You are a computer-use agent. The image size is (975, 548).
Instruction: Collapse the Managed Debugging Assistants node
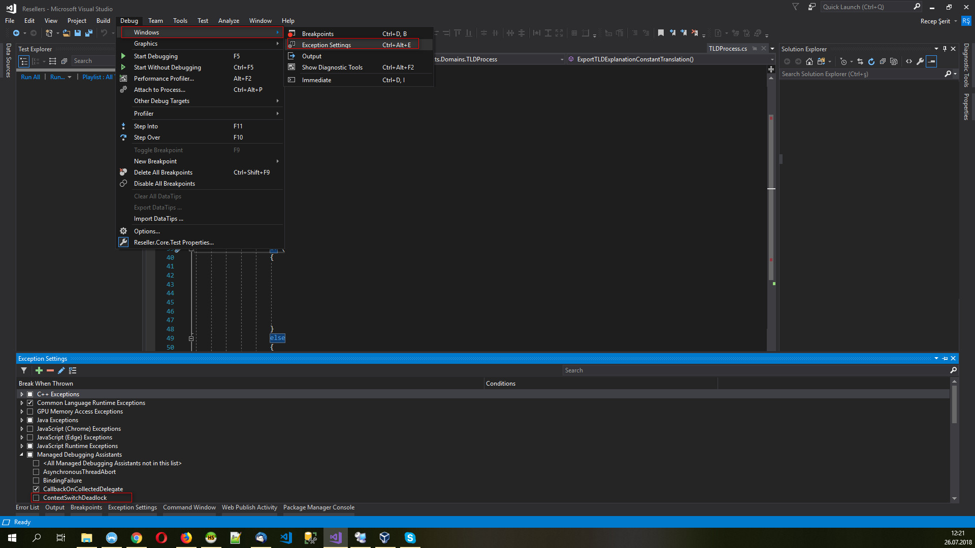coord(22,455)
